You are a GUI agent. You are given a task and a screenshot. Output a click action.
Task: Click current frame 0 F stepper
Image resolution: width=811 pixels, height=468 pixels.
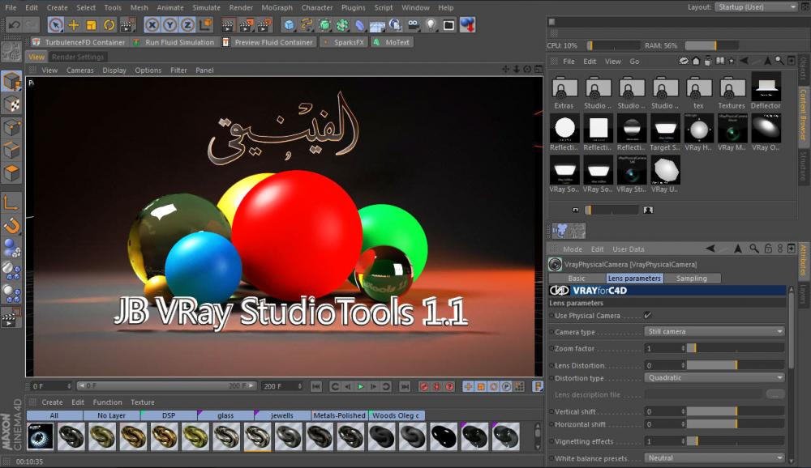click(x=68, y=386)
